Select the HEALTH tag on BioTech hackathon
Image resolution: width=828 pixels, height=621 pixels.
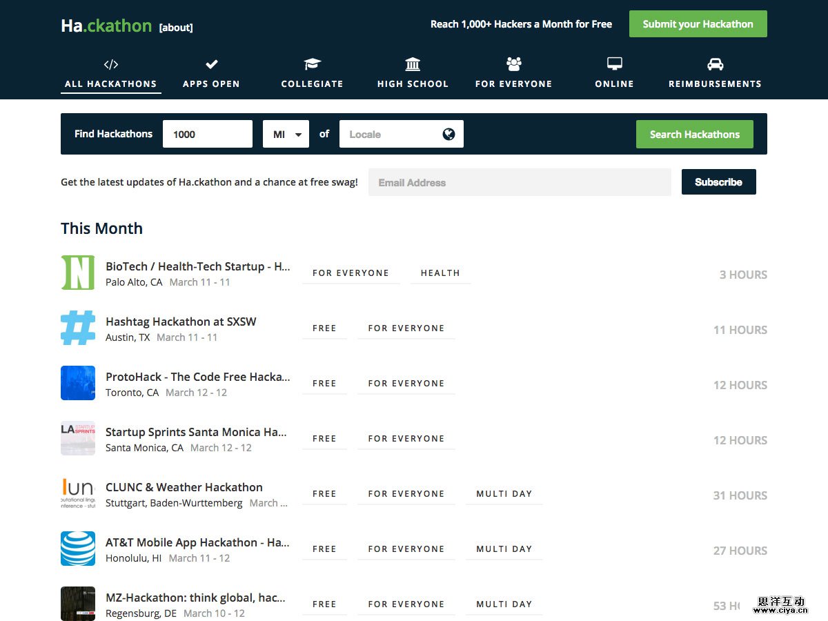[x=440, y=273]
